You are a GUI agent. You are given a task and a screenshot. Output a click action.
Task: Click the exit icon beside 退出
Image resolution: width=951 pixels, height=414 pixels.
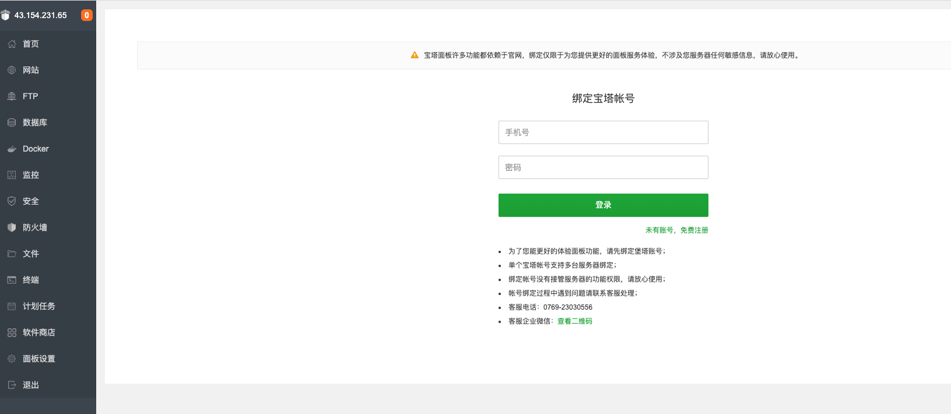tap(12, 385)
